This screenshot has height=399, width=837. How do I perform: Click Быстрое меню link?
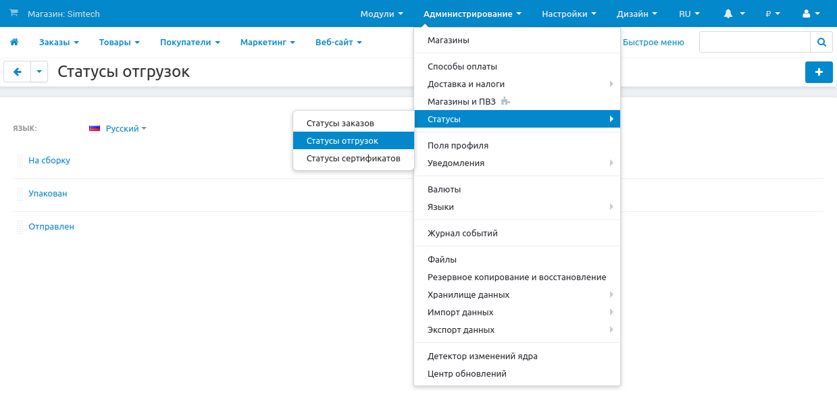pyautogui.click(x=653, y=43)
